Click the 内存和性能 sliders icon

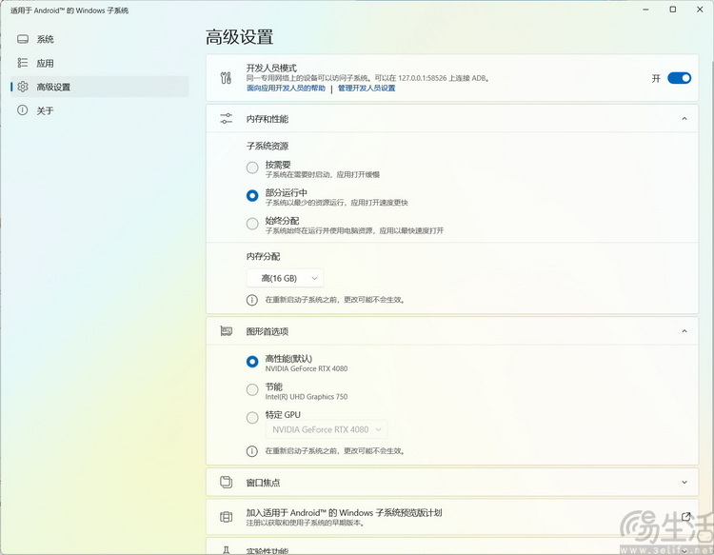(x=226, y=119)
